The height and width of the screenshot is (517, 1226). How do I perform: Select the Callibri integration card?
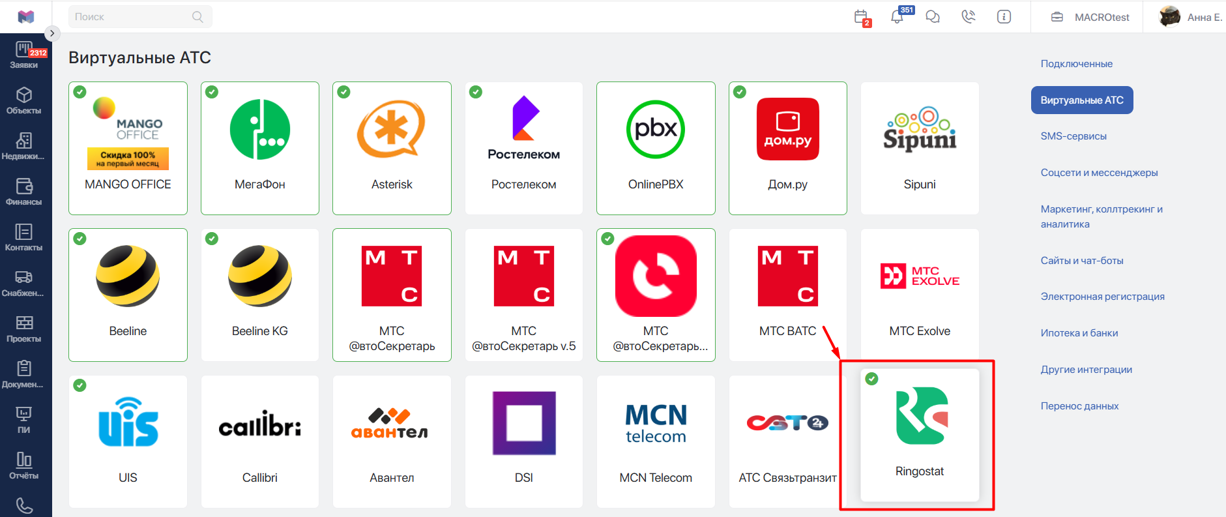(260, 441)
